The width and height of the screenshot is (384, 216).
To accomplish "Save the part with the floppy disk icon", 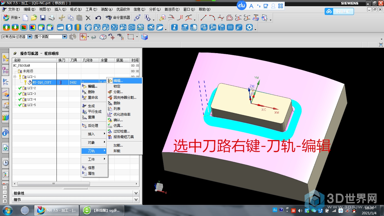I will [x=43, y=18].
